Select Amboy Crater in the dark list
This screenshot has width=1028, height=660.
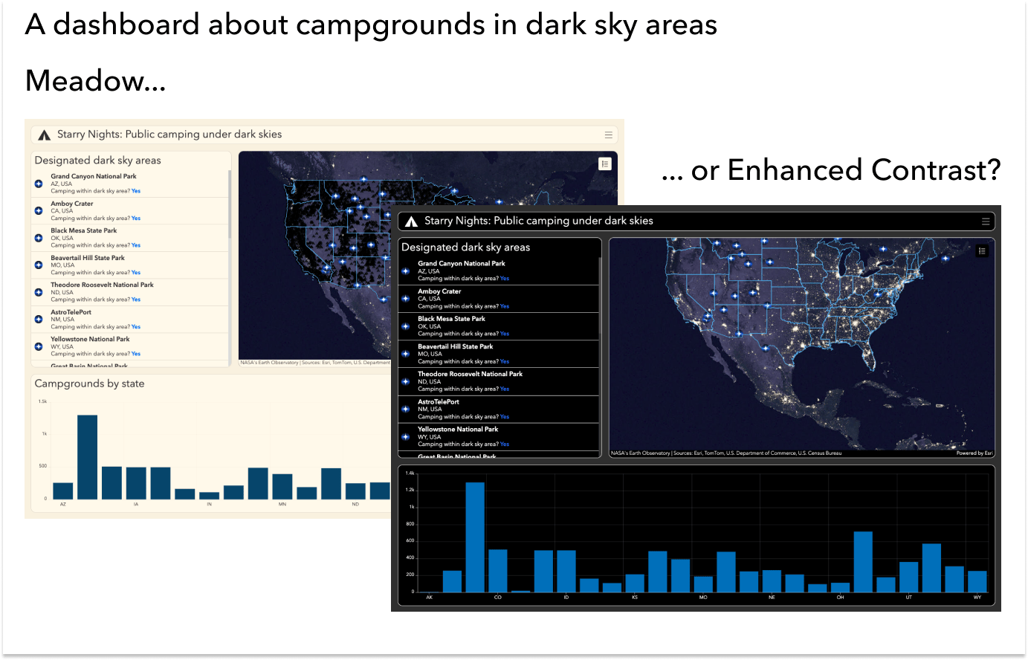pos(499,299)
